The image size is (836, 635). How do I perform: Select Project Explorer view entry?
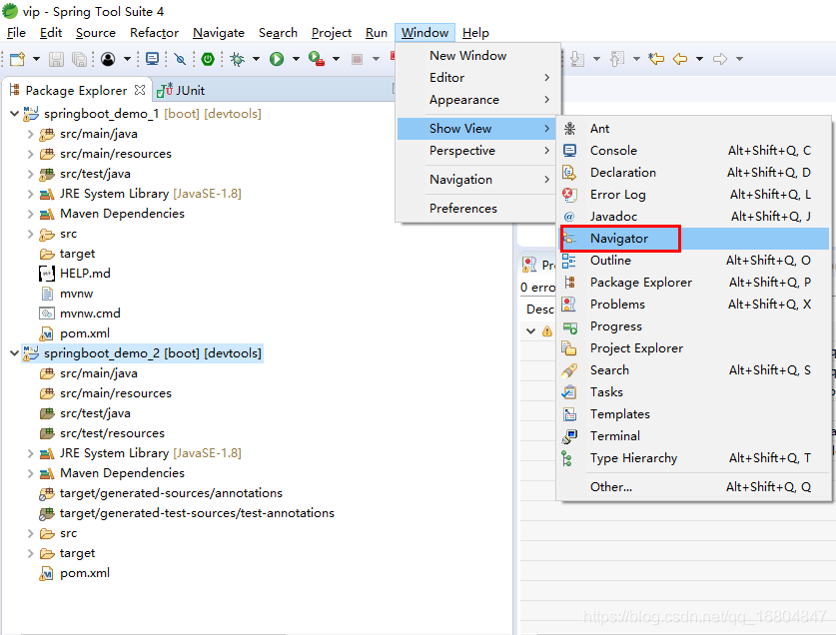692,348
